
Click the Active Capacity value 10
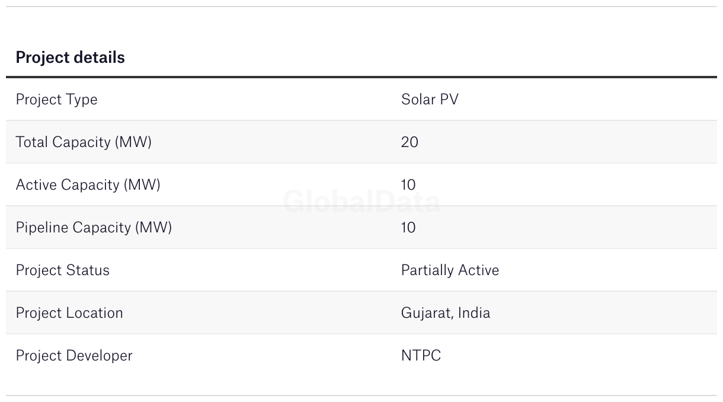[x=408, y=185]
